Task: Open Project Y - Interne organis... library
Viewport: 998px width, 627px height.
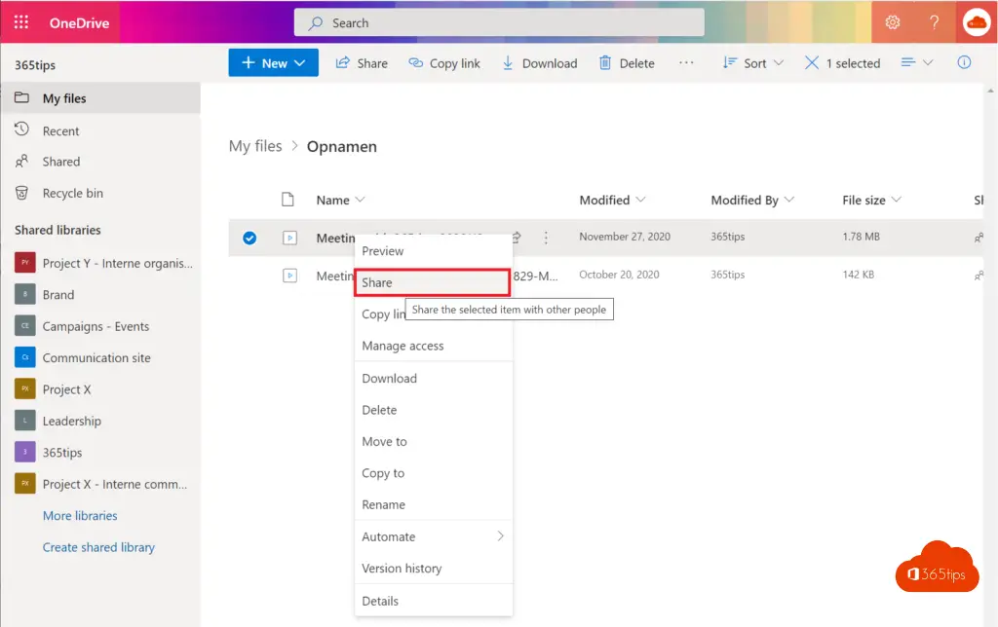Action: tap(103, 263)
